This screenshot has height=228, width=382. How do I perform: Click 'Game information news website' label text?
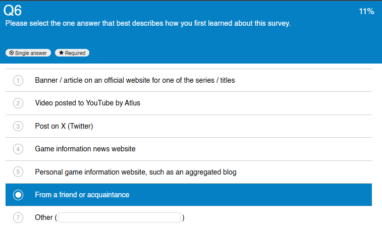point(85,149)
